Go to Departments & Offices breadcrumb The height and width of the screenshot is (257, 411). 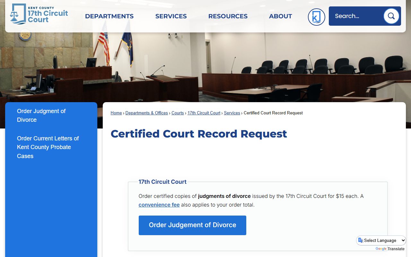point(146,113)
